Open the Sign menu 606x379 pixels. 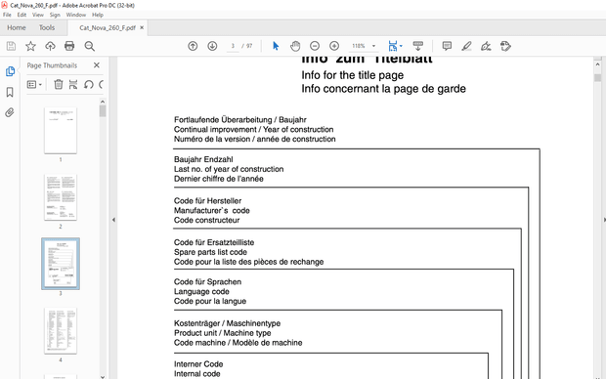click(55, 15)
